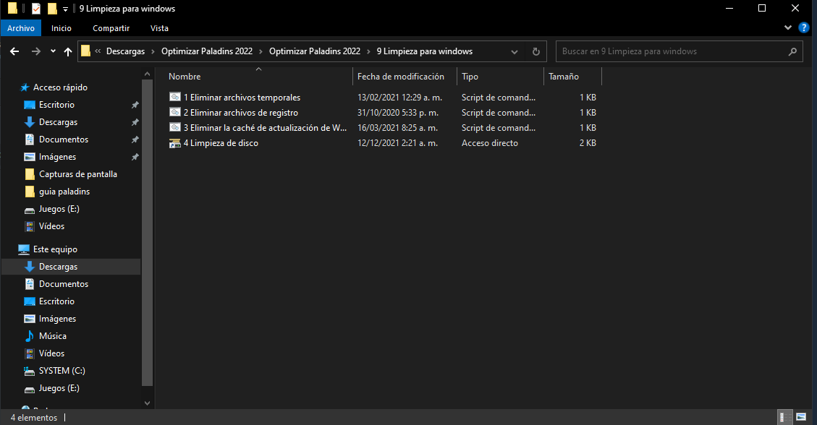Image resolution: width=817 pixels, height=425 pixels.
Task: Open Vídeos under Este equipo
Action: [x=51, y=353]
